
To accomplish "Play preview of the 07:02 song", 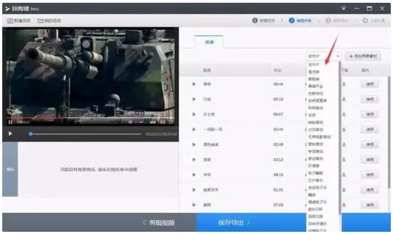I will pyautogui.click(x=194, y=205).
